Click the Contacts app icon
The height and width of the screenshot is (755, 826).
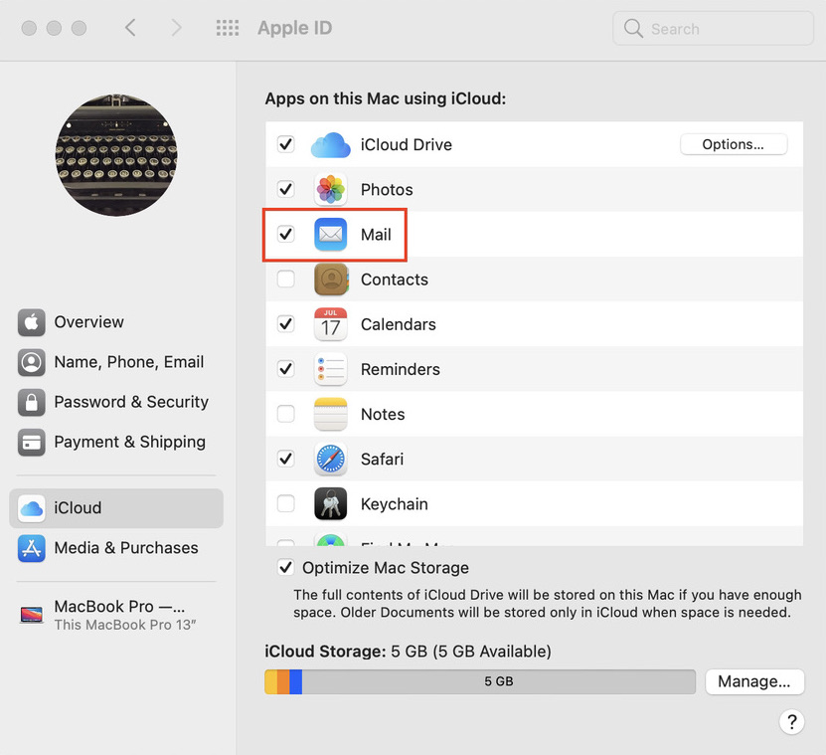(x=331, y=279)
